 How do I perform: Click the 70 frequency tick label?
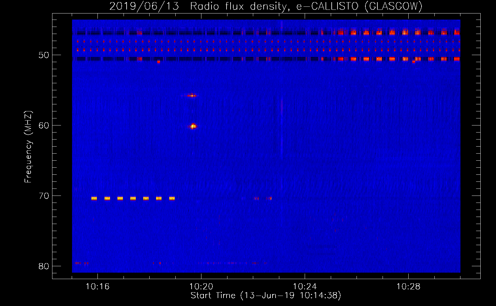(x=44, y=196)
